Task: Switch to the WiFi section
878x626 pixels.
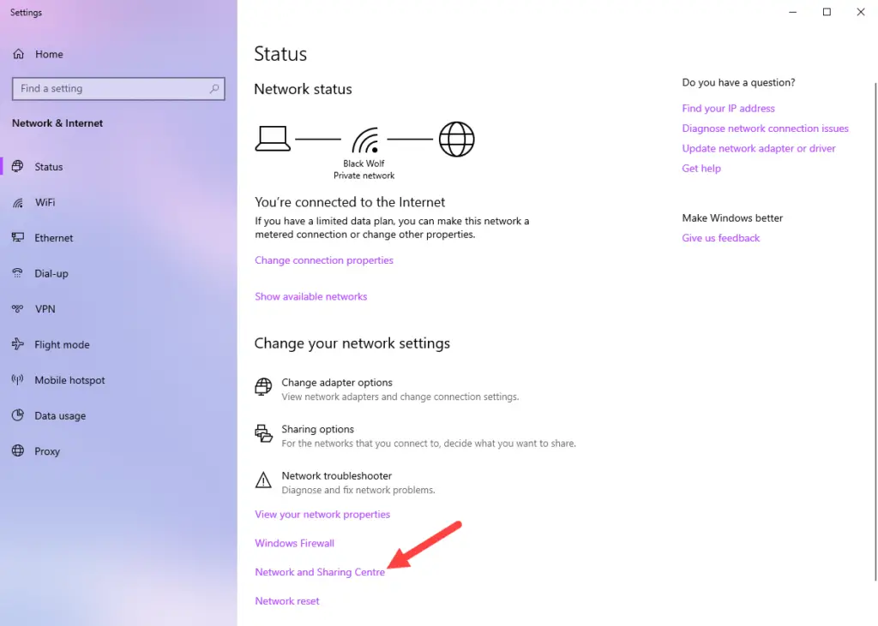Action: click(x=50, y=202)
